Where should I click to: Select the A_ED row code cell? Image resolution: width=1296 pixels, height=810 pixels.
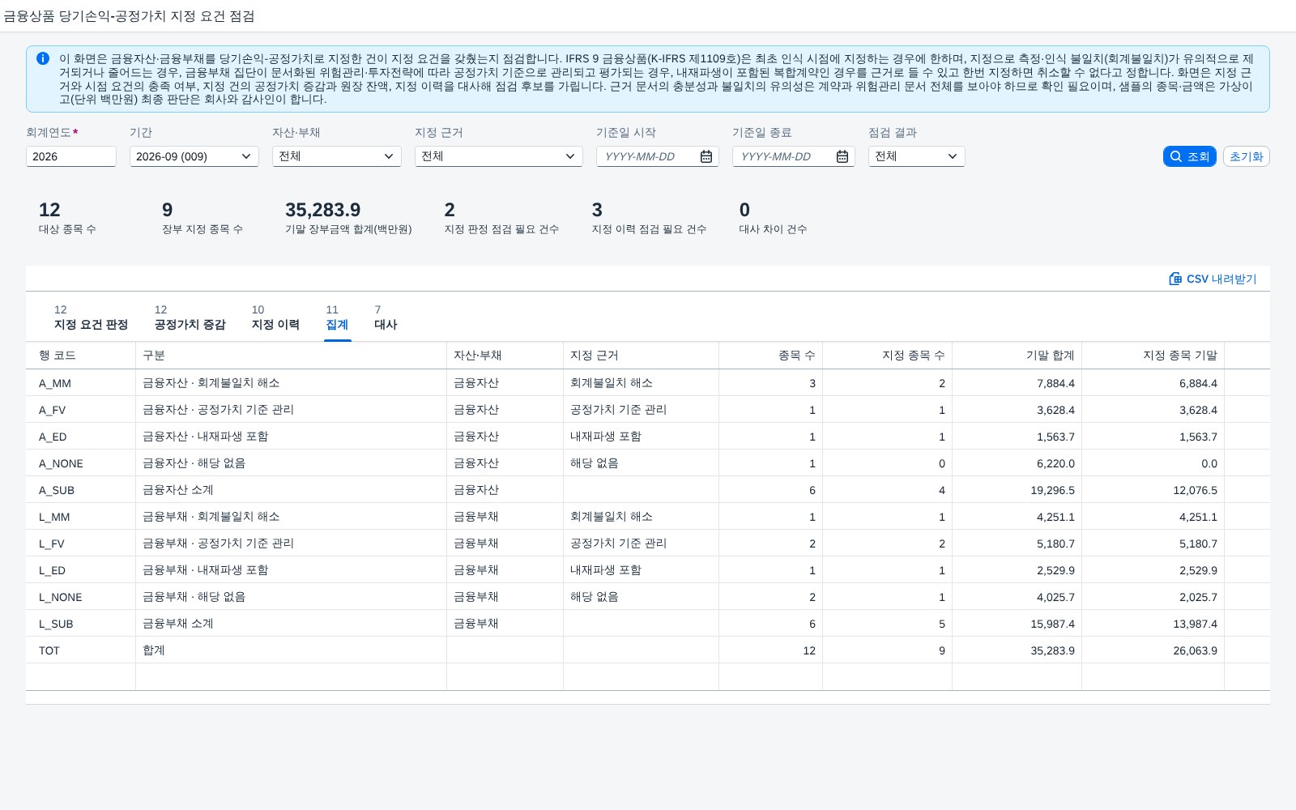[x=81, y=437]
